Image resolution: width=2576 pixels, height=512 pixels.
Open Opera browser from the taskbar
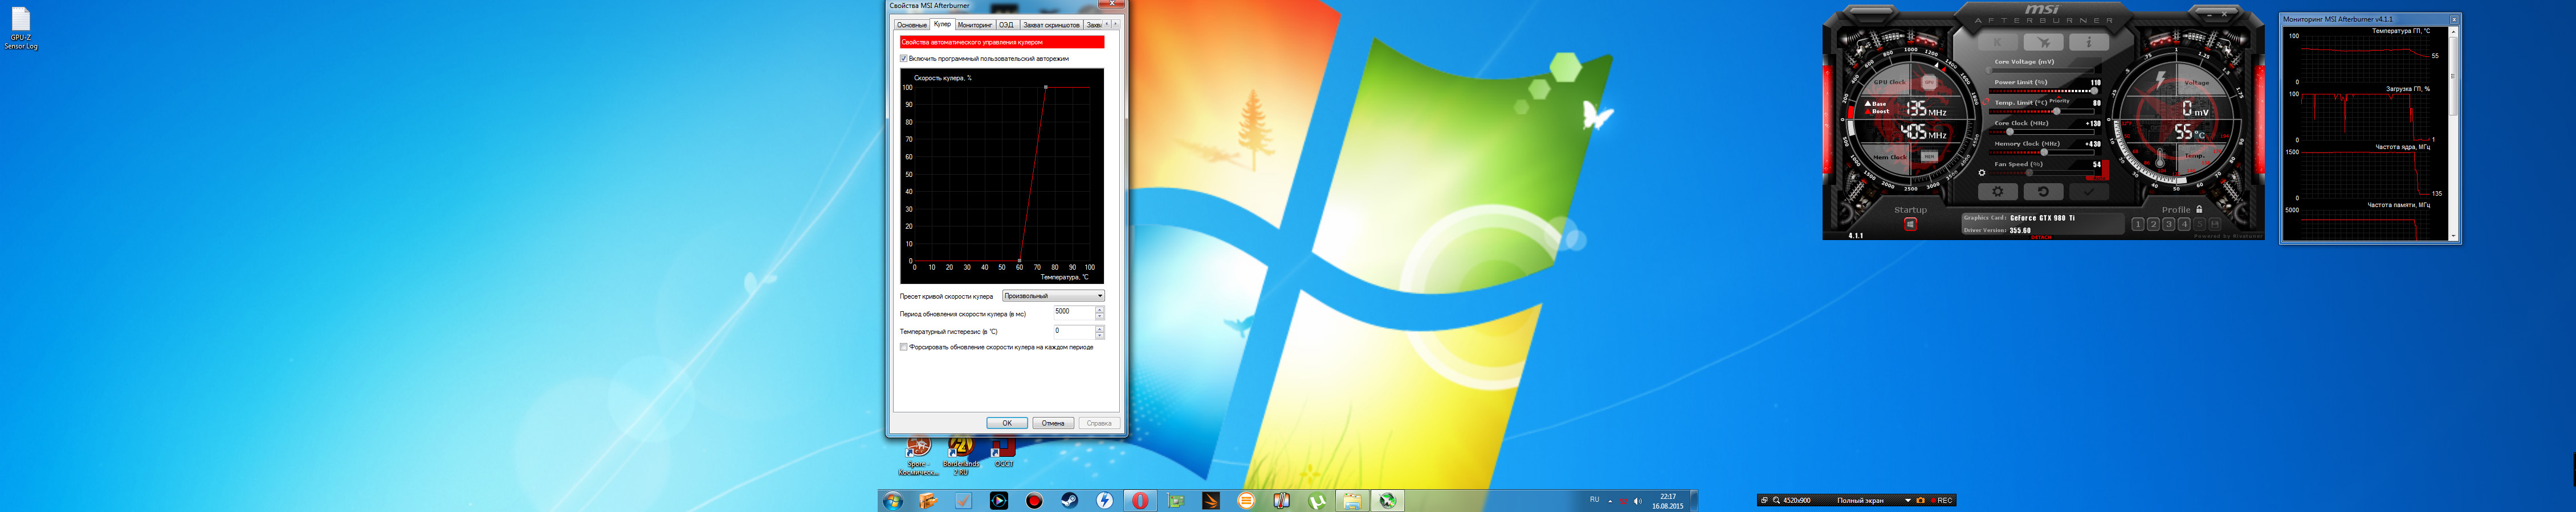[x=1140, y=501]
